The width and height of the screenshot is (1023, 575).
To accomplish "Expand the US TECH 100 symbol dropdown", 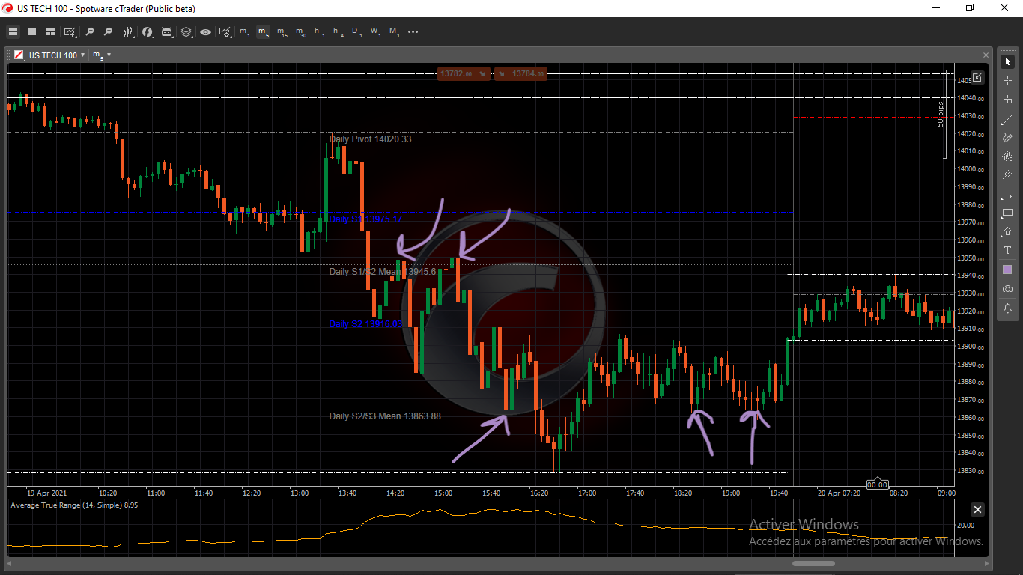I will coord(83,55).
